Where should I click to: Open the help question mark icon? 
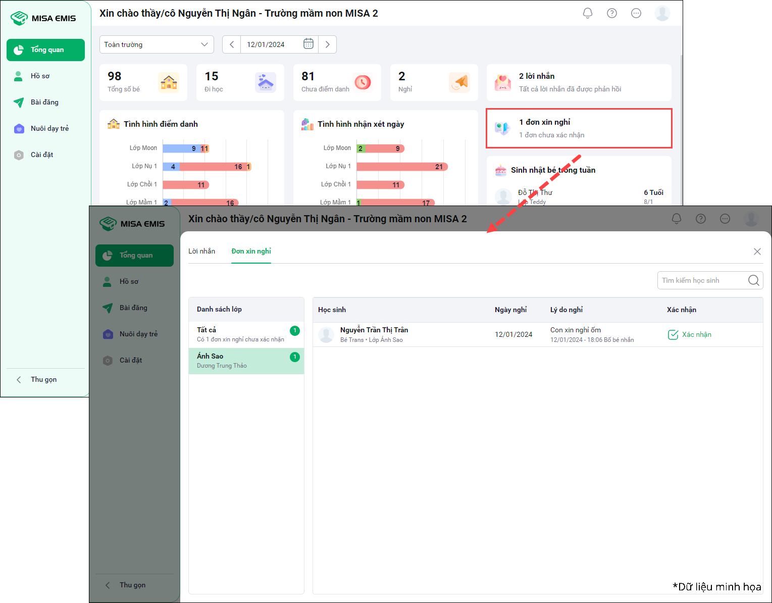pyautogui.click(x=611, y=13)
